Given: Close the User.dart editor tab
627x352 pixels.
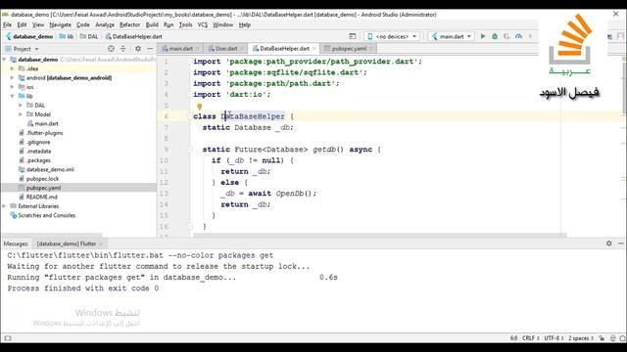Looking at the screenshot, I should 242,49.
